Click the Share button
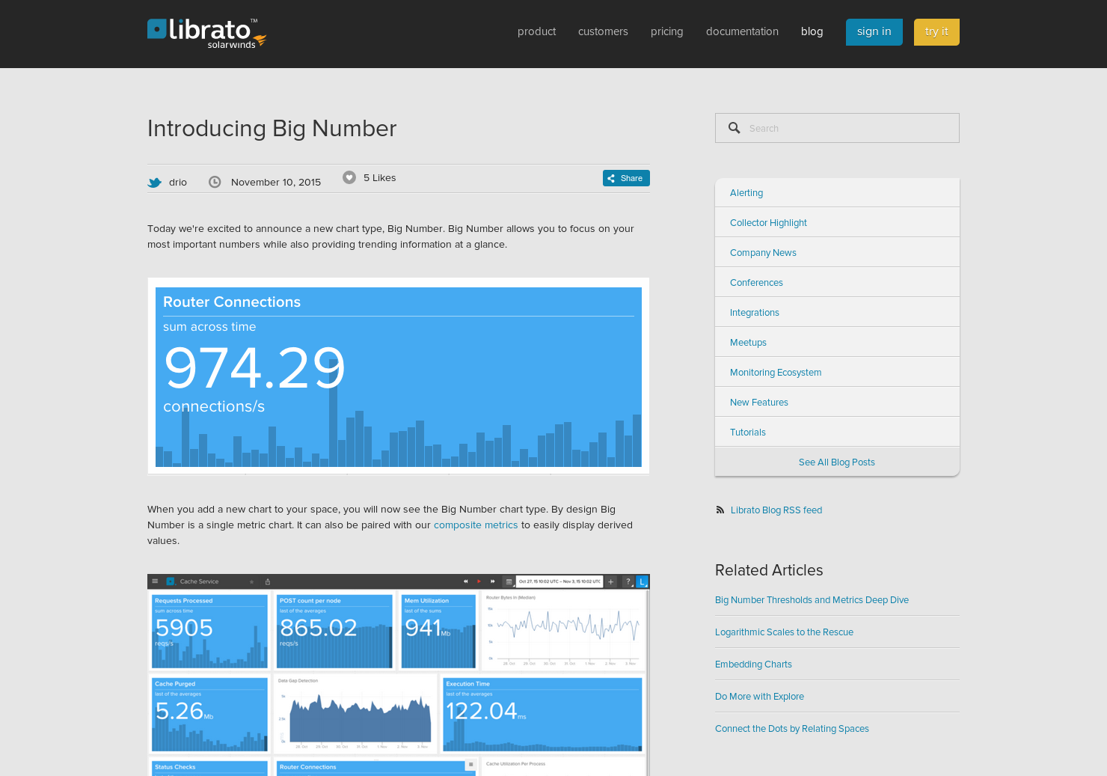This screenshot has height=776, width=1107. coord(626,178)
